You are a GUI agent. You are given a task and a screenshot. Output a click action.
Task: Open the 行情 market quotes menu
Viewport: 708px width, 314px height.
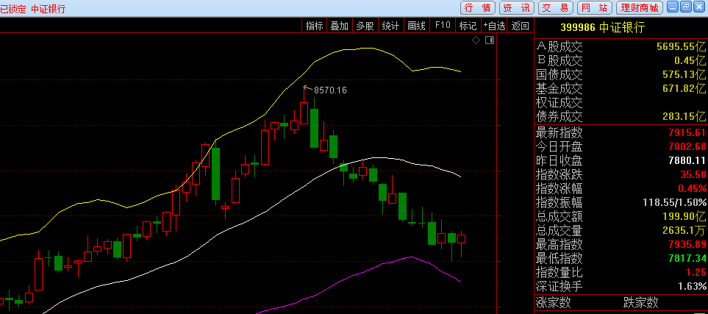coord(478,7)
